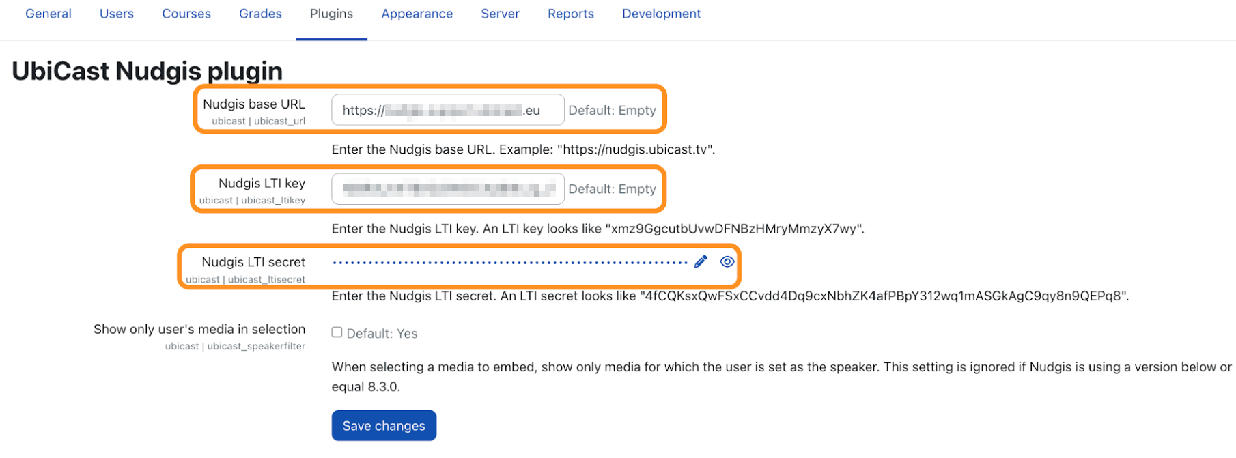Click the "Enter the Nudgis base URL" description
Viewport: 1236px width, 458px height.
click(523, 149)
